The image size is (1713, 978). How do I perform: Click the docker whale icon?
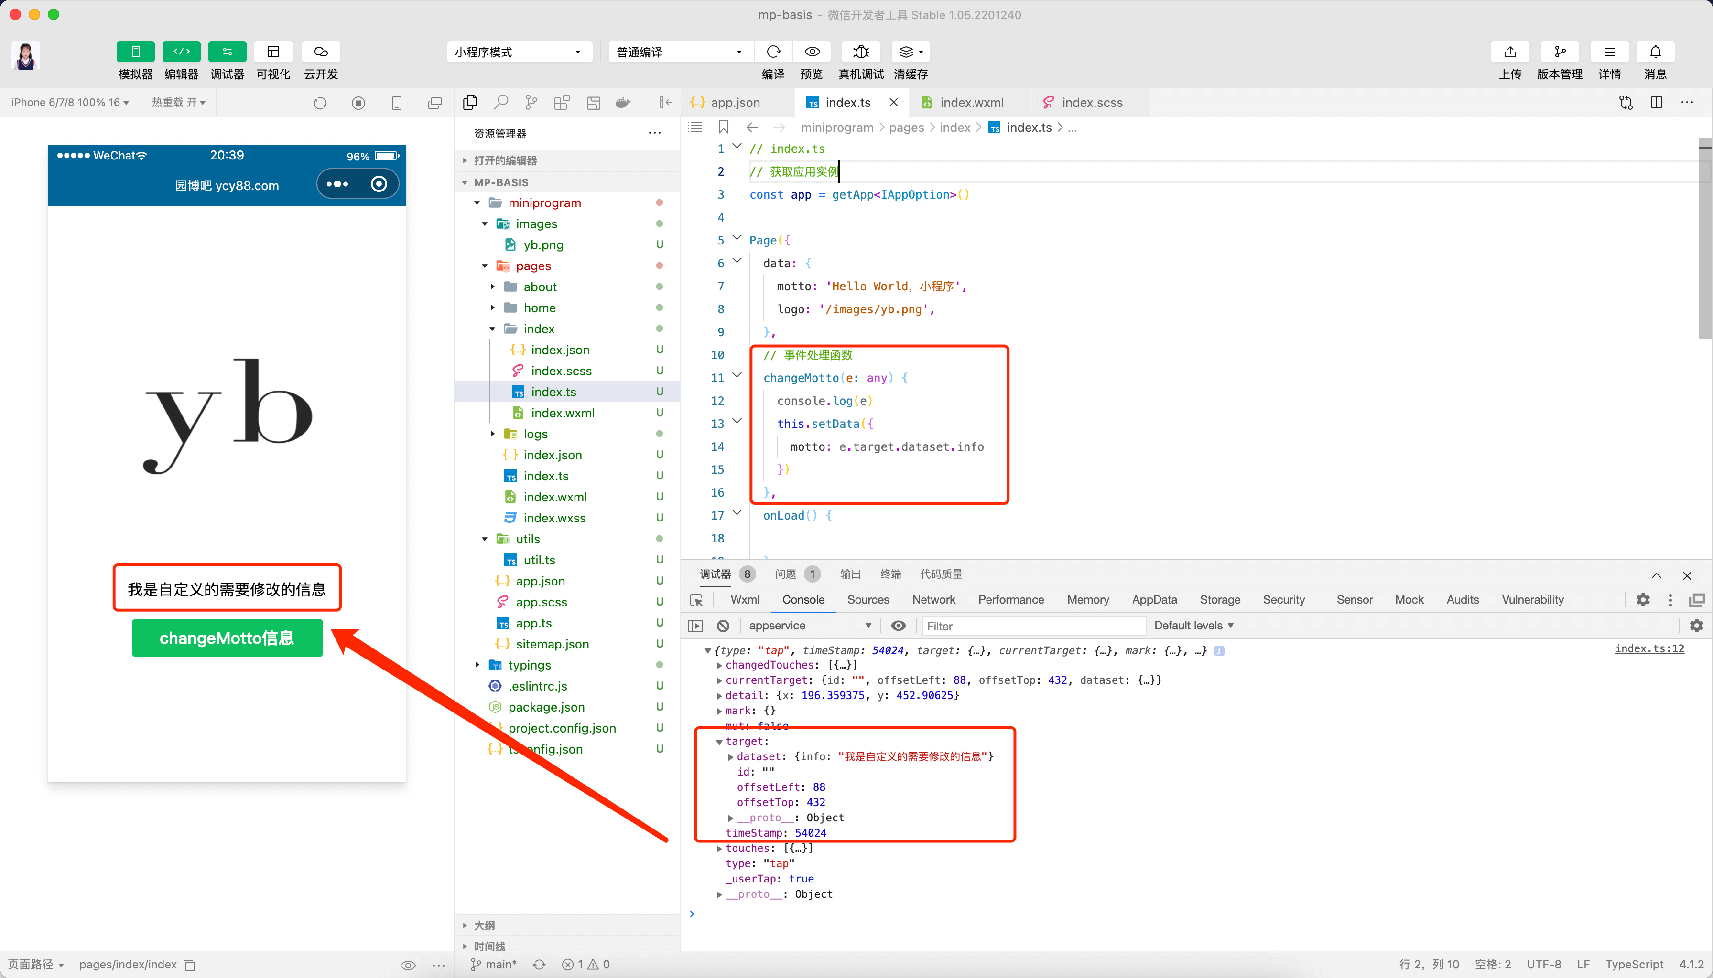624,102
